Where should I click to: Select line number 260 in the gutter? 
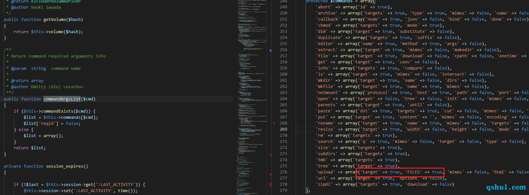point(283,74)
